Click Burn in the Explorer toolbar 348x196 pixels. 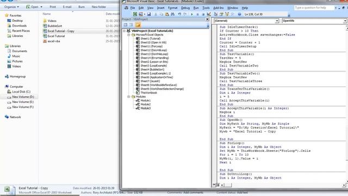[82, 7]
